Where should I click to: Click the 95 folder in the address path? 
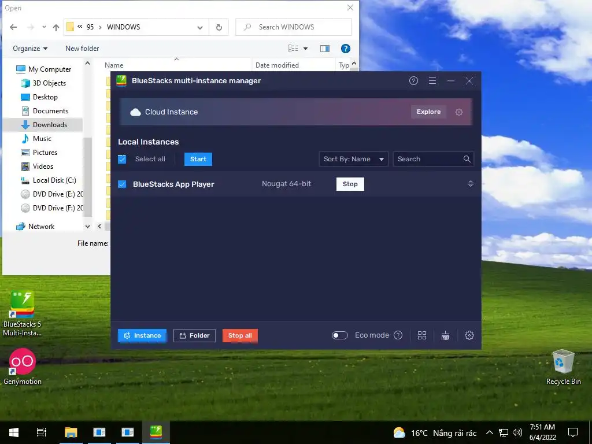(90, 27)
